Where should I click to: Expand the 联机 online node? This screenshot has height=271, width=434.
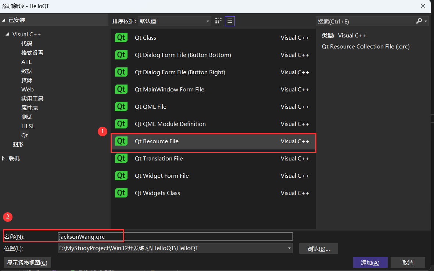pyautogui.click(x=3, y=159)
